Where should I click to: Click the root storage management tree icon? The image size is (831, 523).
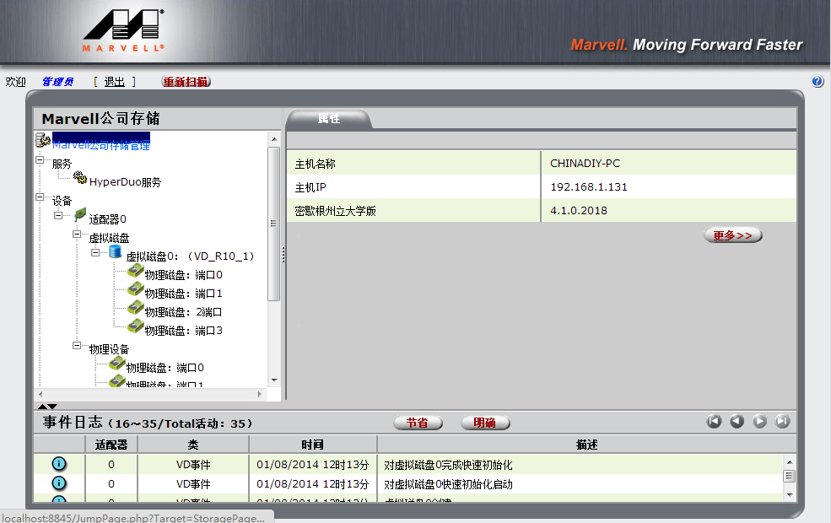point(43,140)
